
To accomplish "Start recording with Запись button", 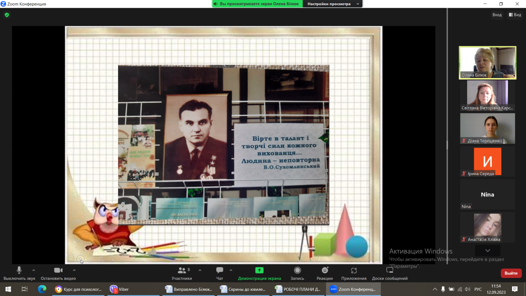I will 297,273.
